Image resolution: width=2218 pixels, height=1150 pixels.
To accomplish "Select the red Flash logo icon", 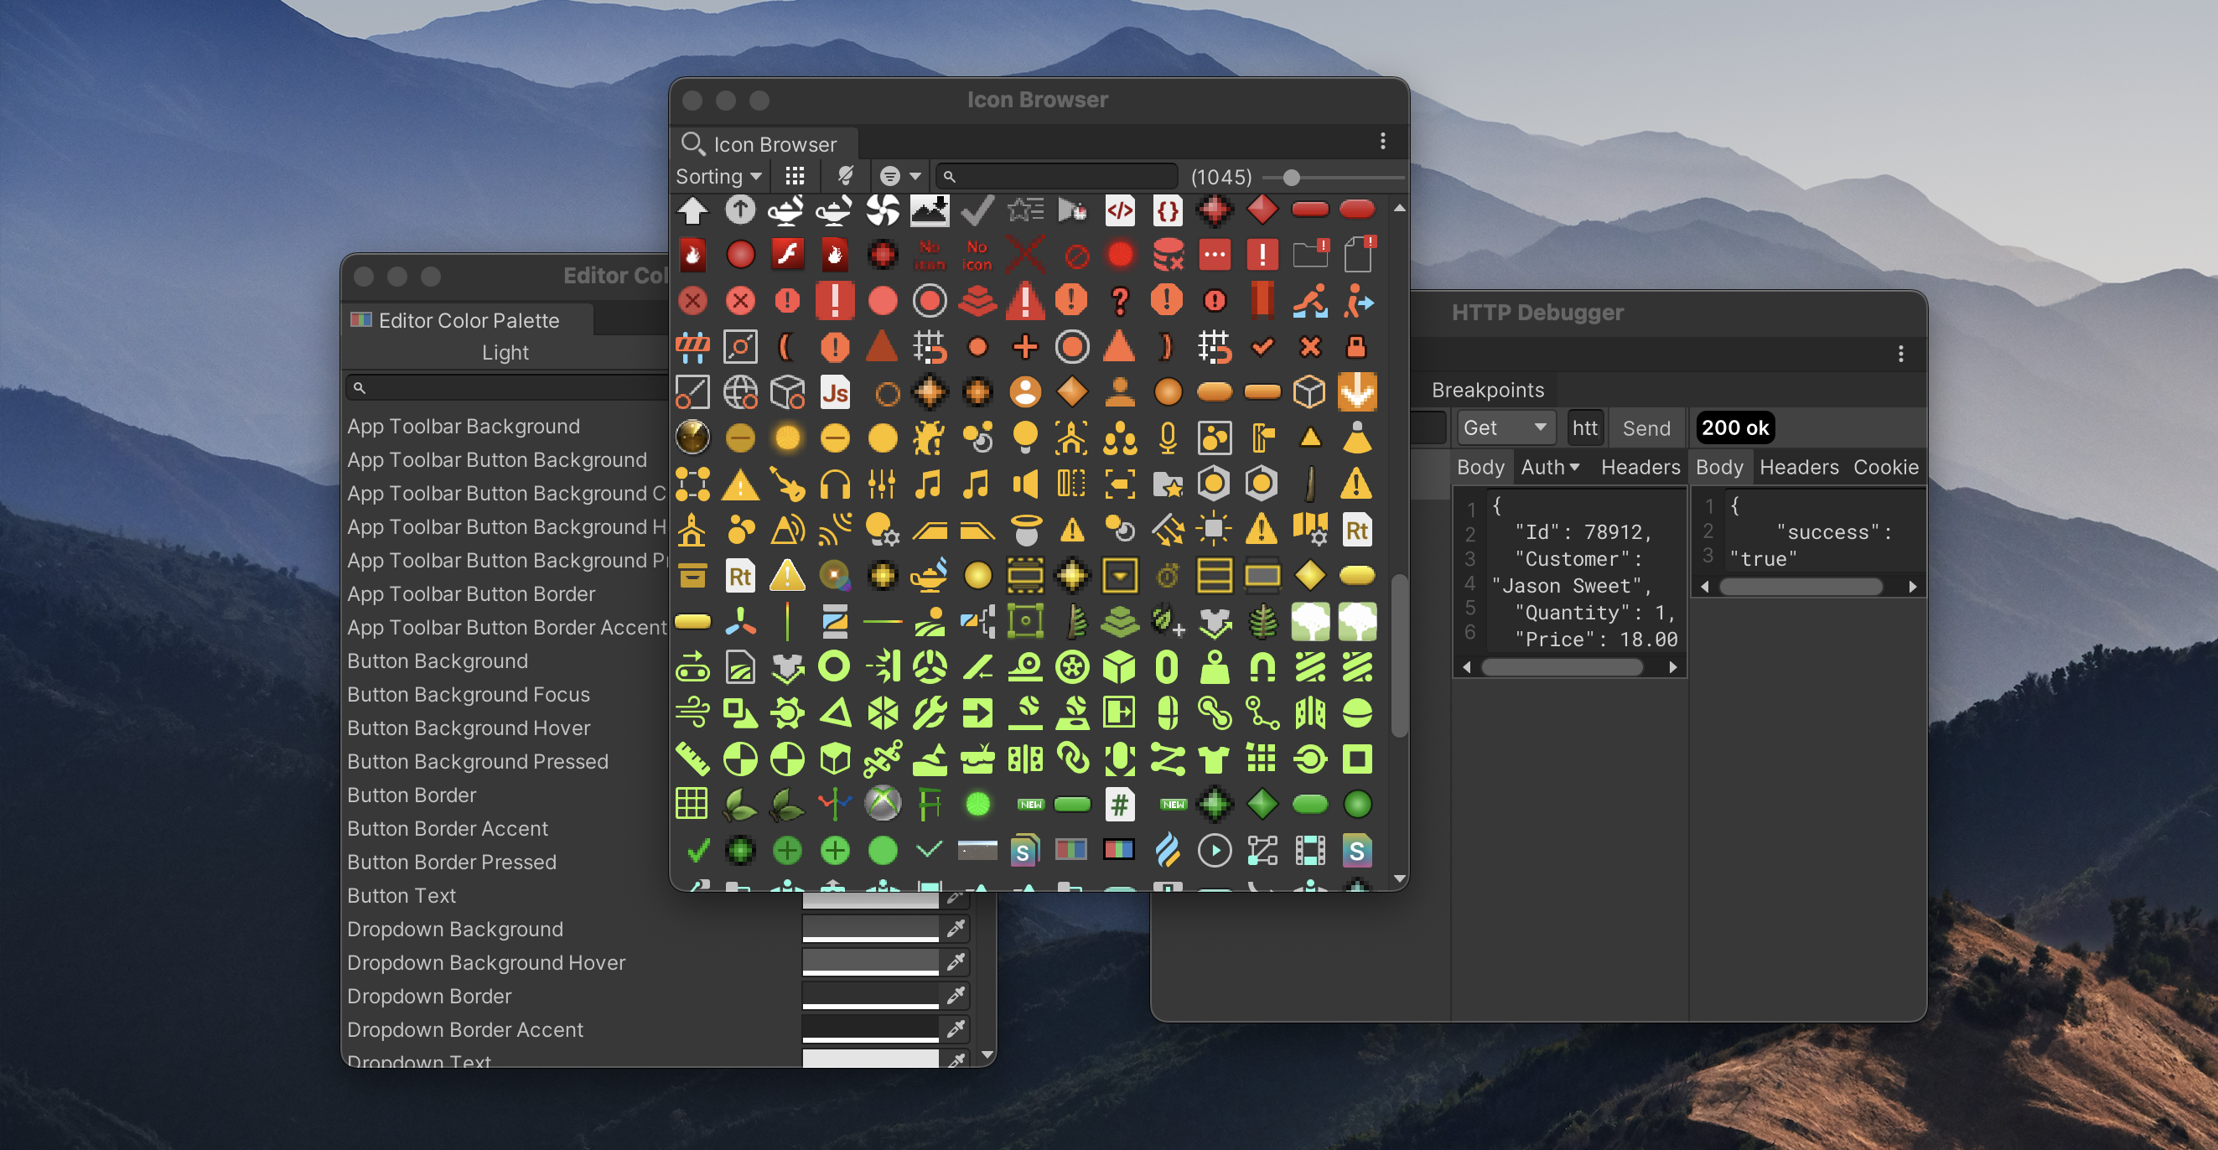I will [x=787, y=255].
